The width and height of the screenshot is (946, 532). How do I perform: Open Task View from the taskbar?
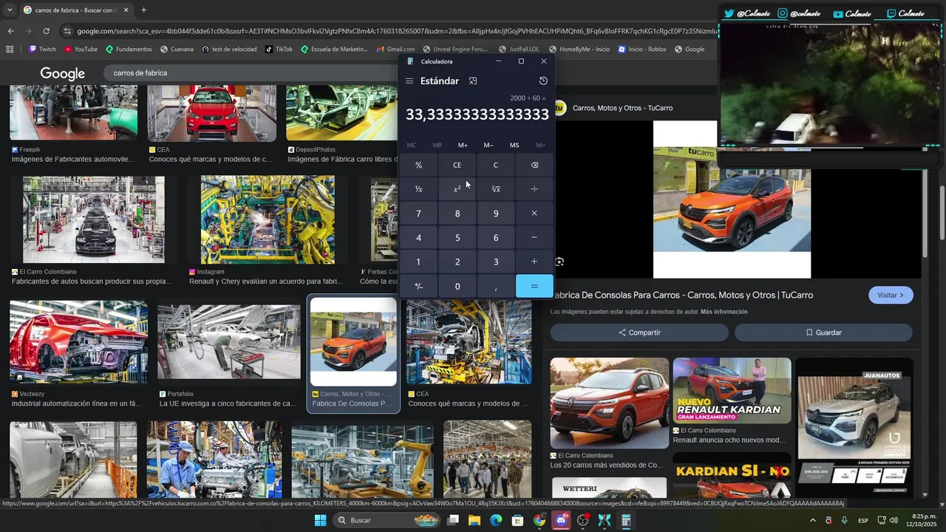tap(453, 520)
